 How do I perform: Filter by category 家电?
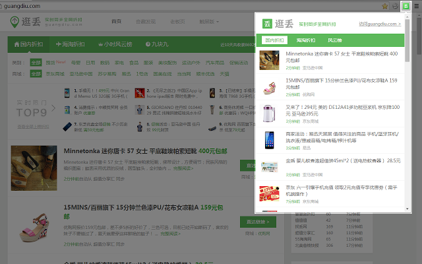(119, 63)
